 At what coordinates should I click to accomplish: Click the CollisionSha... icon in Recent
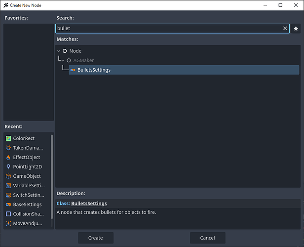[x=8, y=214]
